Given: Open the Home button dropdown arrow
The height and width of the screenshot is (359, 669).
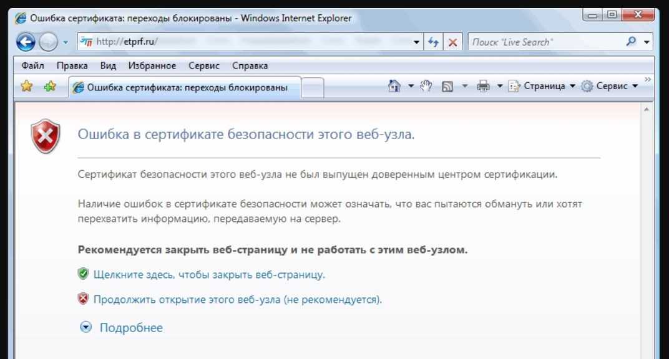Looking at the screenshot, I should coord(411,86).
